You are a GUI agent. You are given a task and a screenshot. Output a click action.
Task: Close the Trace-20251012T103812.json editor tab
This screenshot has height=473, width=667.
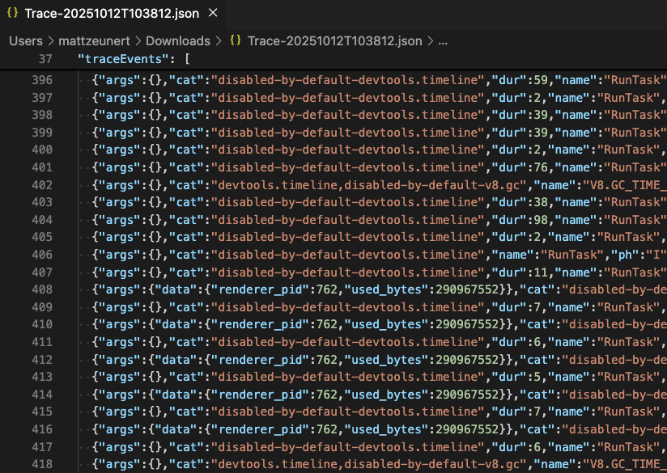pos(213,14)
